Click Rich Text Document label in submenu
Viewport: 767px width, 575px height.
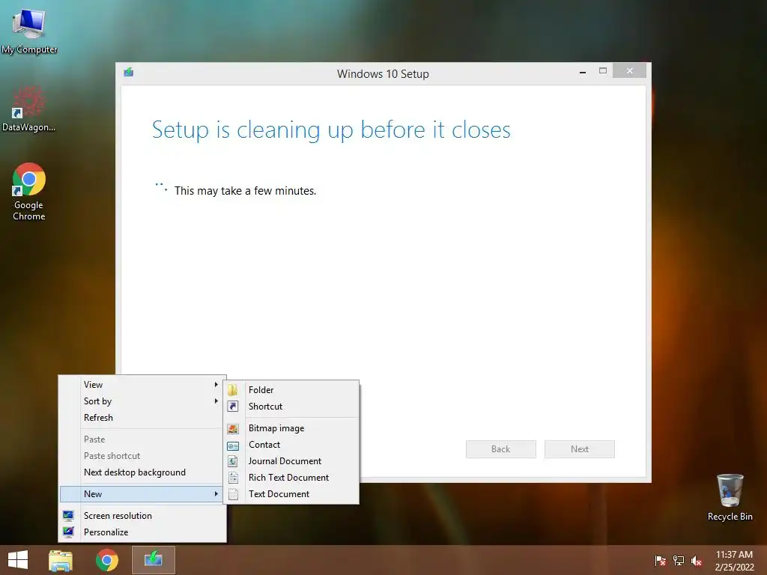coord(288,478)
